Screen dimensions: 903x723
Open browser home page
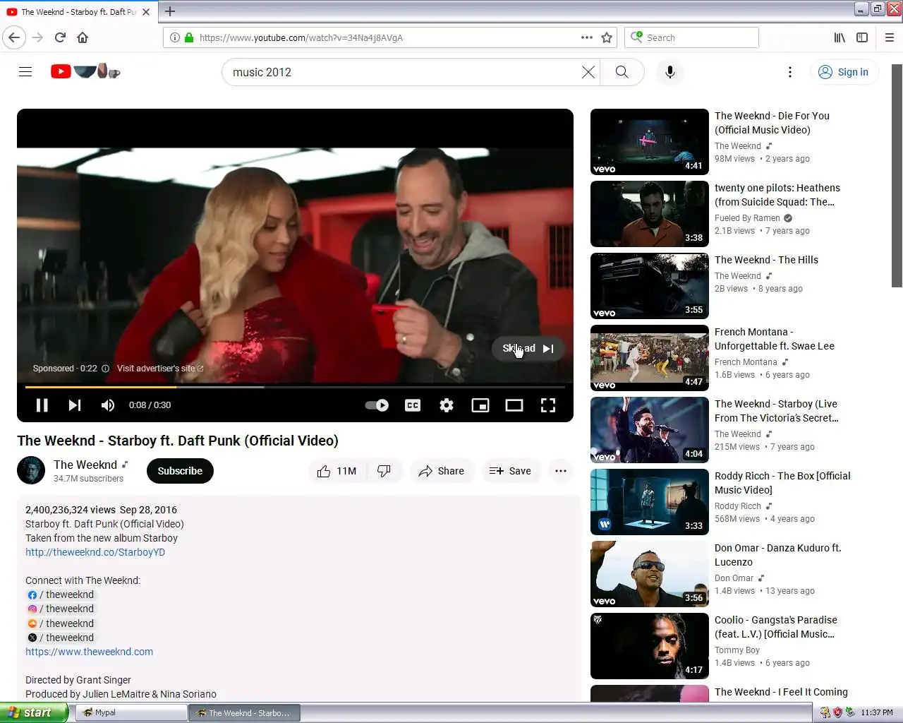[83, 37]
